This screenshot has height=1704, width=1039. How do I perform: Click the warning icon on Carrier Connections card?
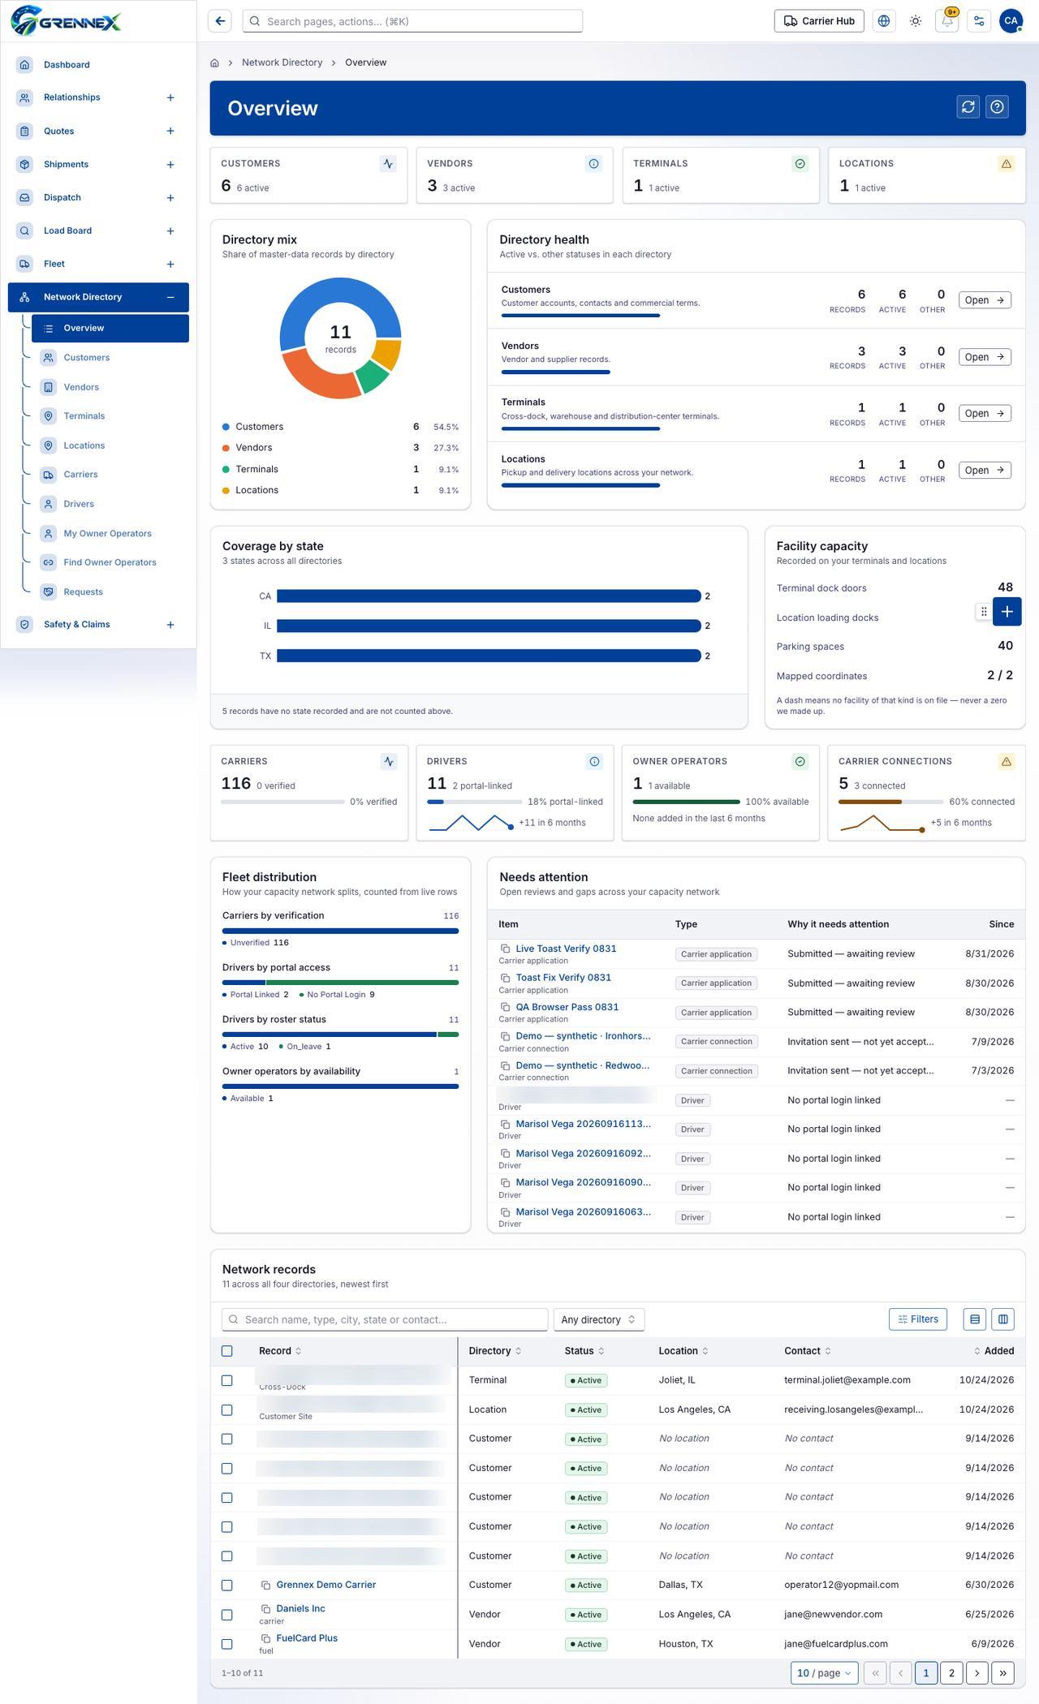[1007, 761]
